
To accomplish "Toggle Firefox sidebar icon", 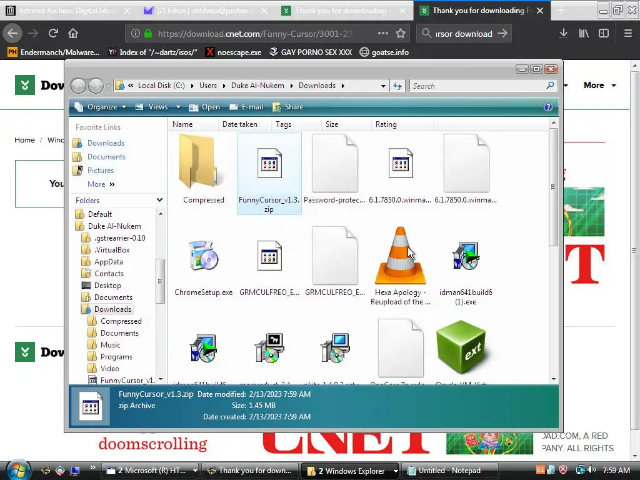I will click(604, 34).
